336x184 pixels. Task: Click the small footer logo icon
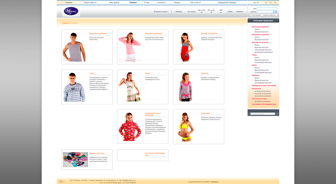(61, 181)
